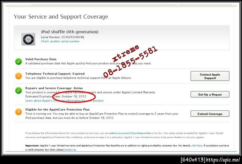Click the green check icon beside Valid Purchase Date
Image resolution: width=242 pixels, height=164 pixels.
tap(19, 62)
